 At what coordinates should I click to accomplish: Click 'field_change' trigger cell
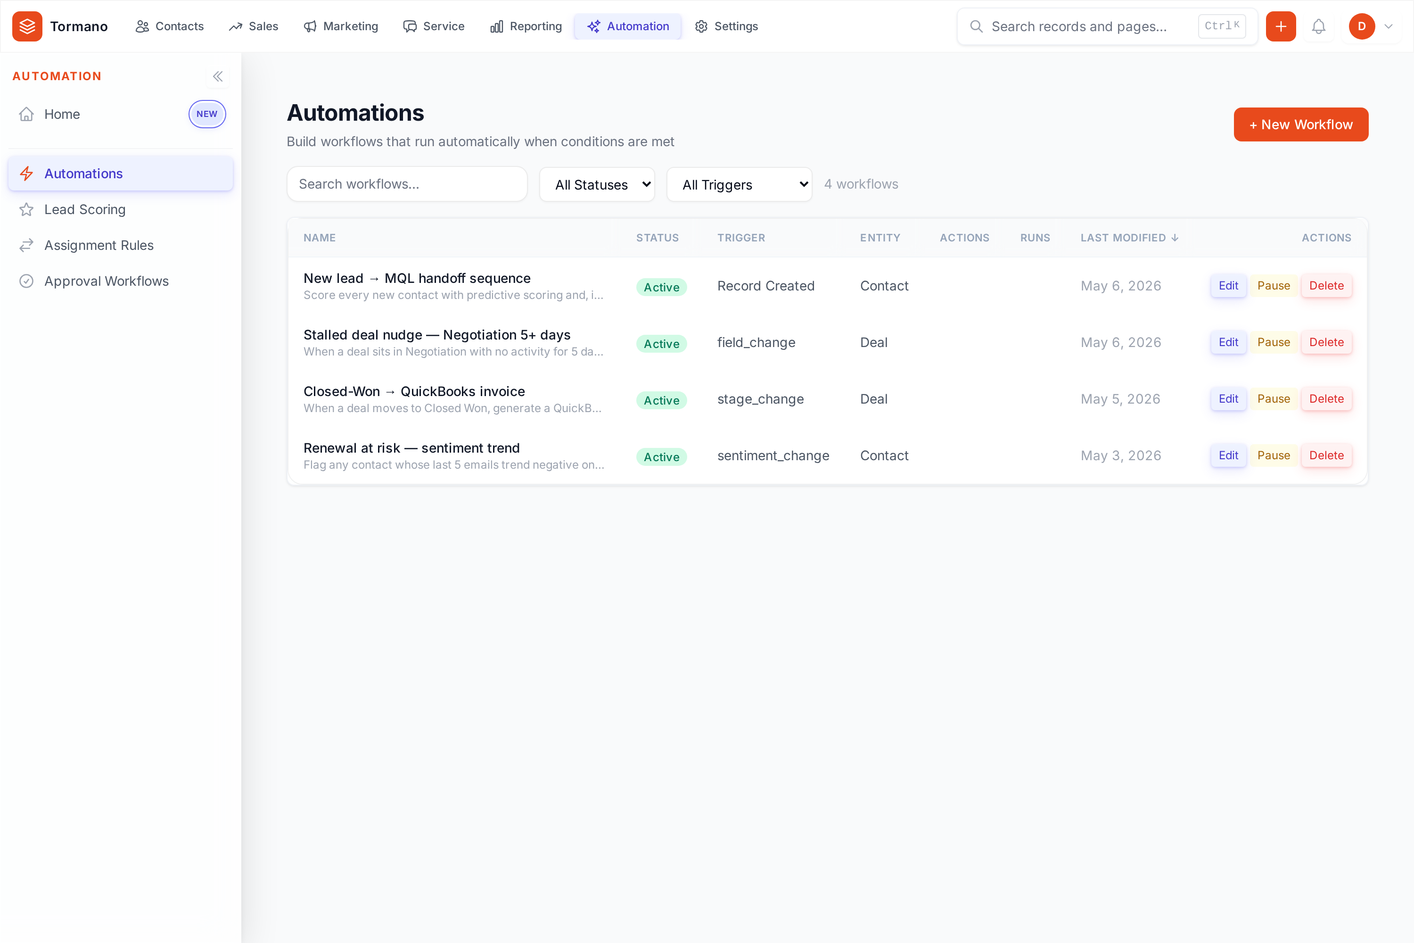[756, 342]
